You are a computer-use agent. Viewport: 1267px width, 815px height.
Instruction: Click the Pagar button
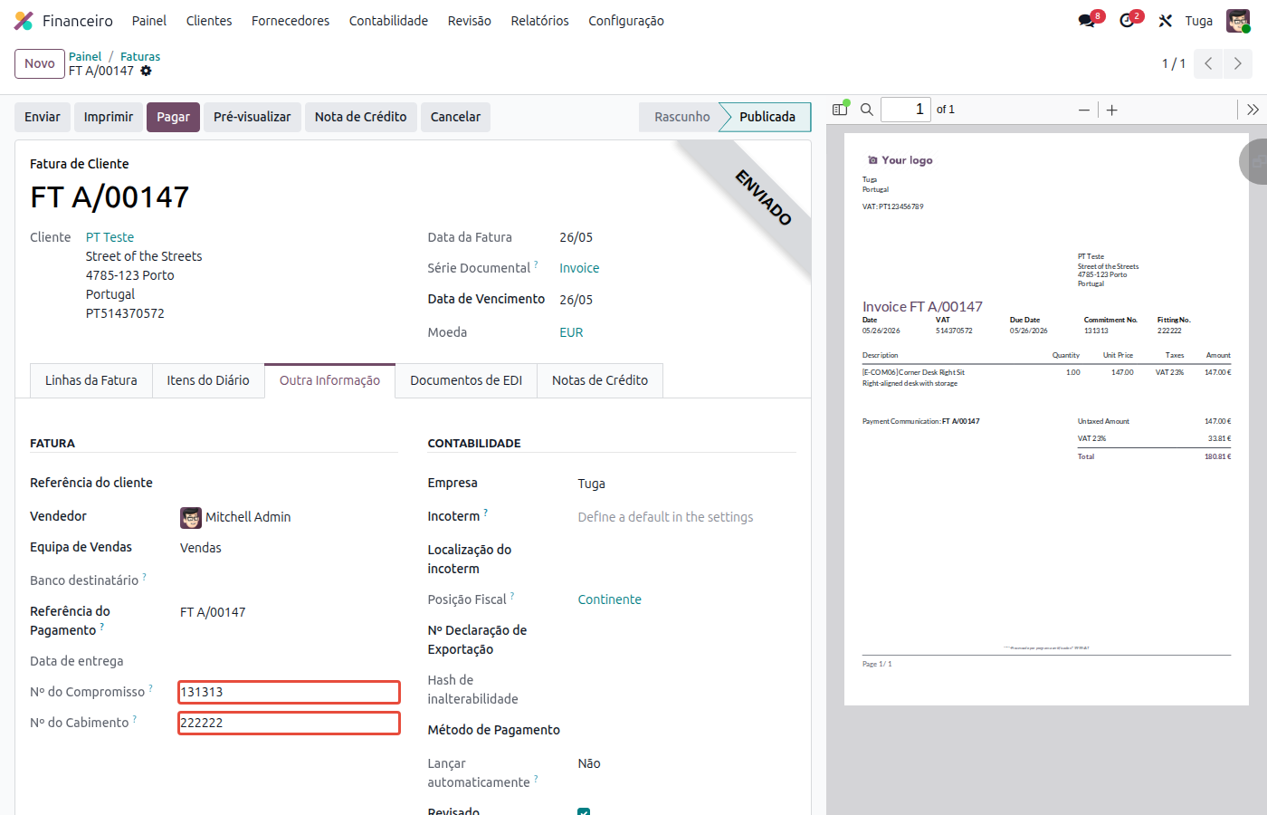tap(173, 117)
